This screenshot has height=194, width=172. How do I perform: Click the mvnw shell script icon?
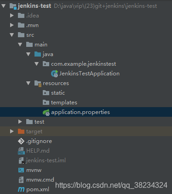coord(21,170)
